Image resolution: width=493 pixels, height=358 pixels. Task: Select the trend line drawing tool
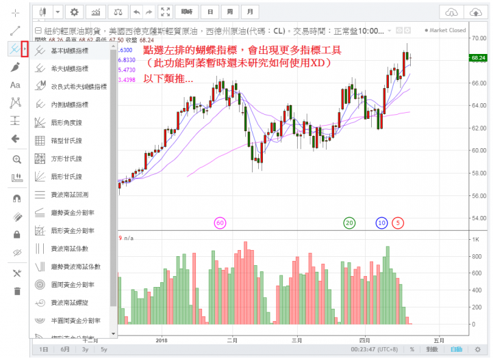15,31
